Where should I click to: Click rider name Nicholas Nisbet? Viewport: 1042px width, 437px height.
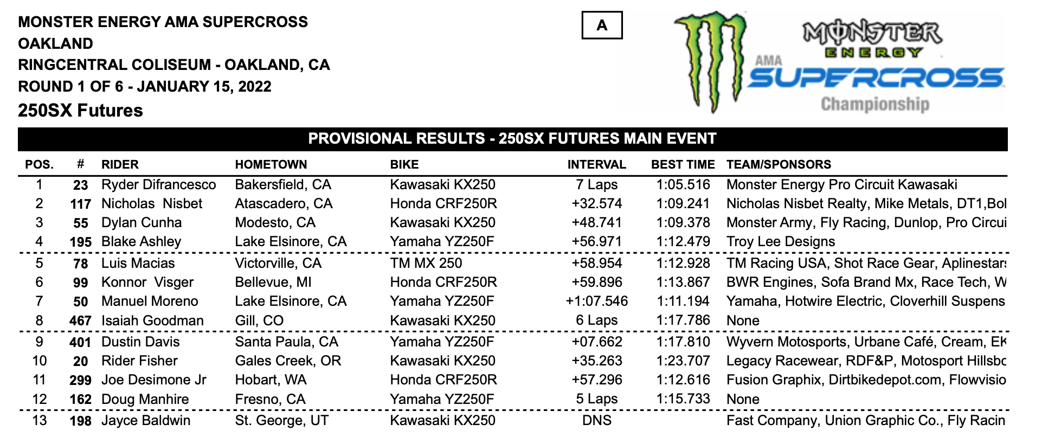152,204
